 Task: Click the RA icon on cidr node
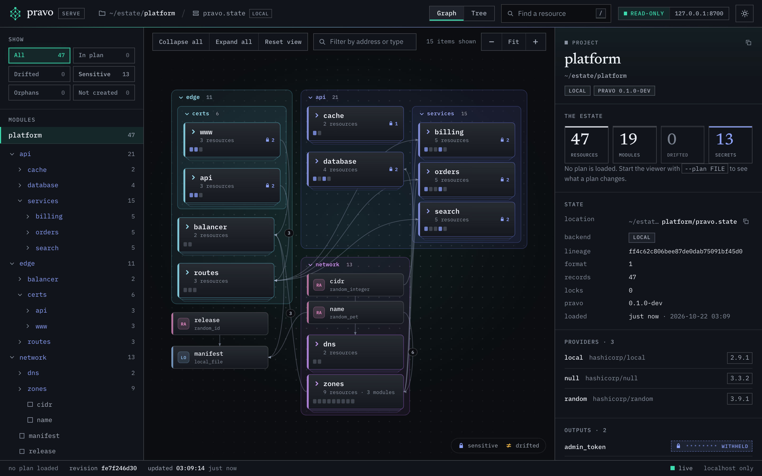click(319, 285)
